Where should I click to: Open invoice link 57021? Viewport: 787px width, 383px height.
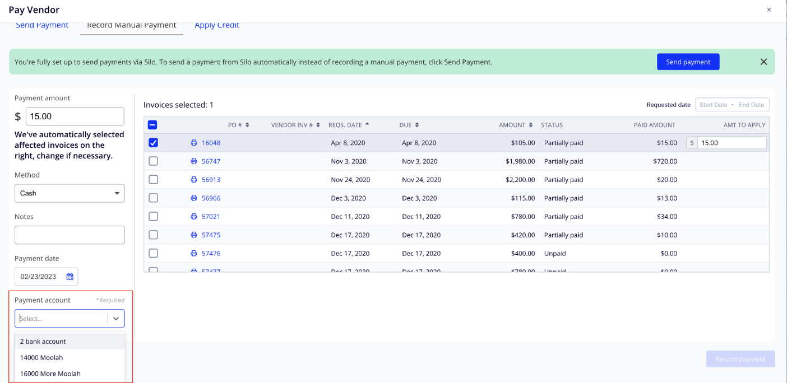pos(211,217)
